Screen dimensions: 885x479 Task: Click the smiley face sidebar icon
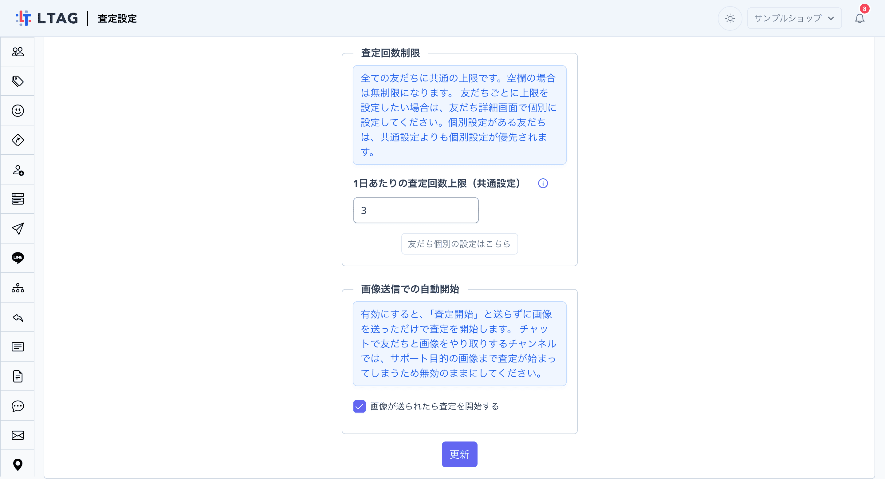click(x=18, y=111)
